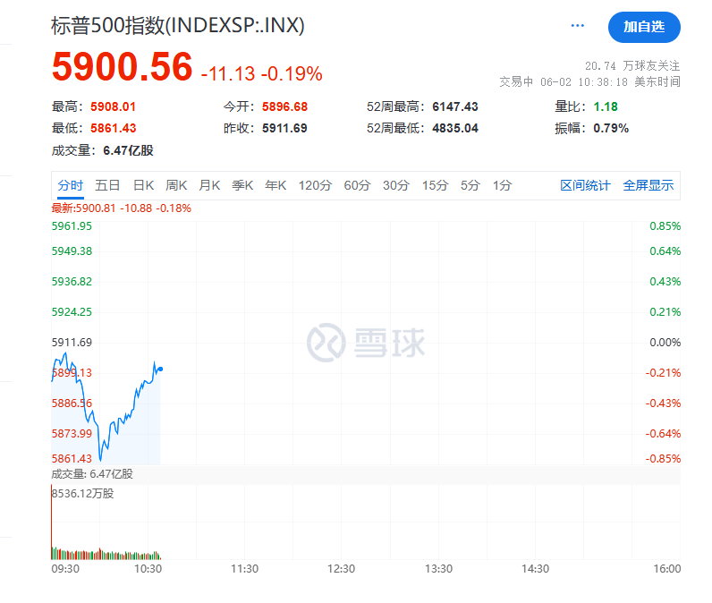The image size is (712, 603).
Task: Click the index title 标普500指数(INDEXSP:.INX)
Action: coord(177,25)
